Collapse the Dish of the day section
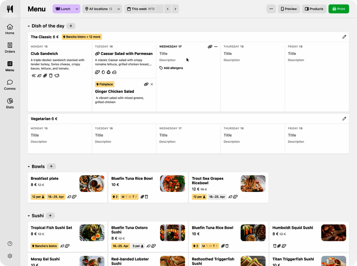Viewport: 357px width, 266px height. 29,26
